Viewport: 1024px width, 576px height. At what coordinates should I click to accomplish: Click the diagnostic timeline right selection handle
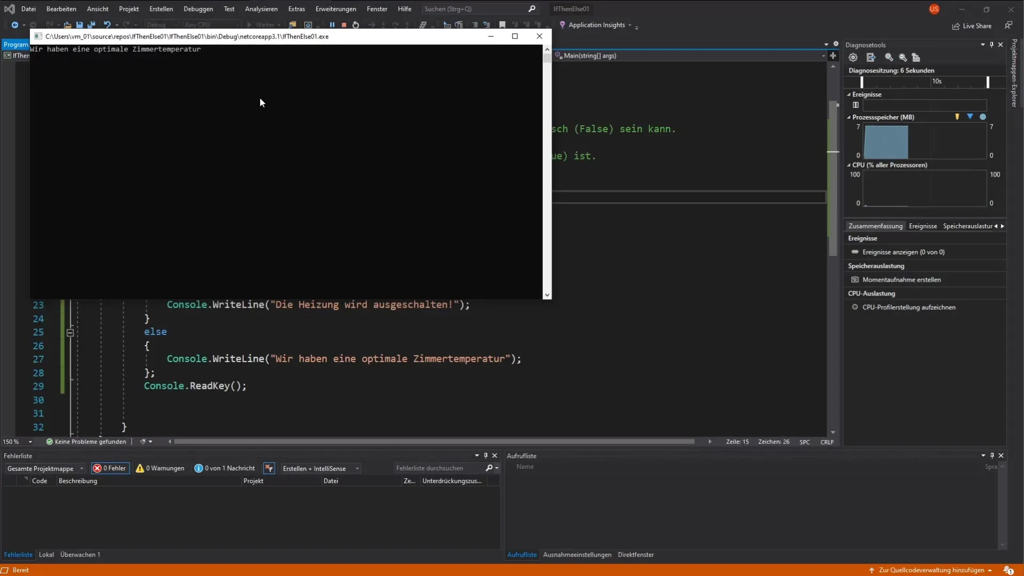tap(988, 82)
